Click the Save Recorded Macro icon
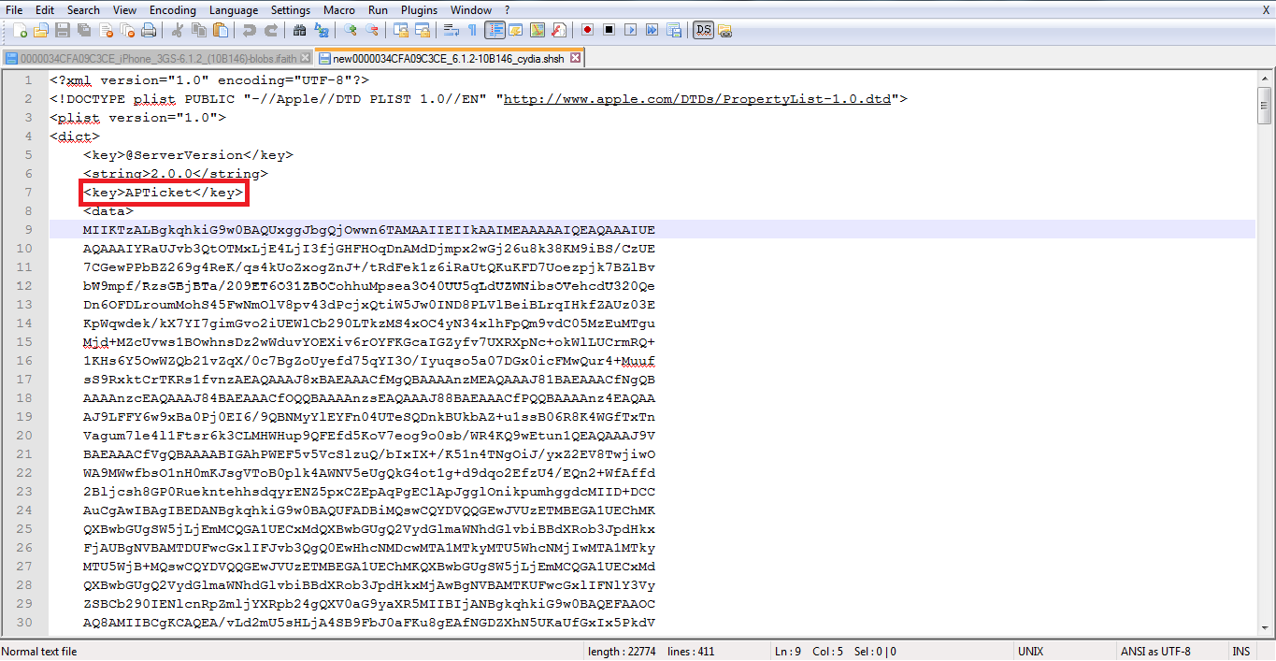 [673, 30]
